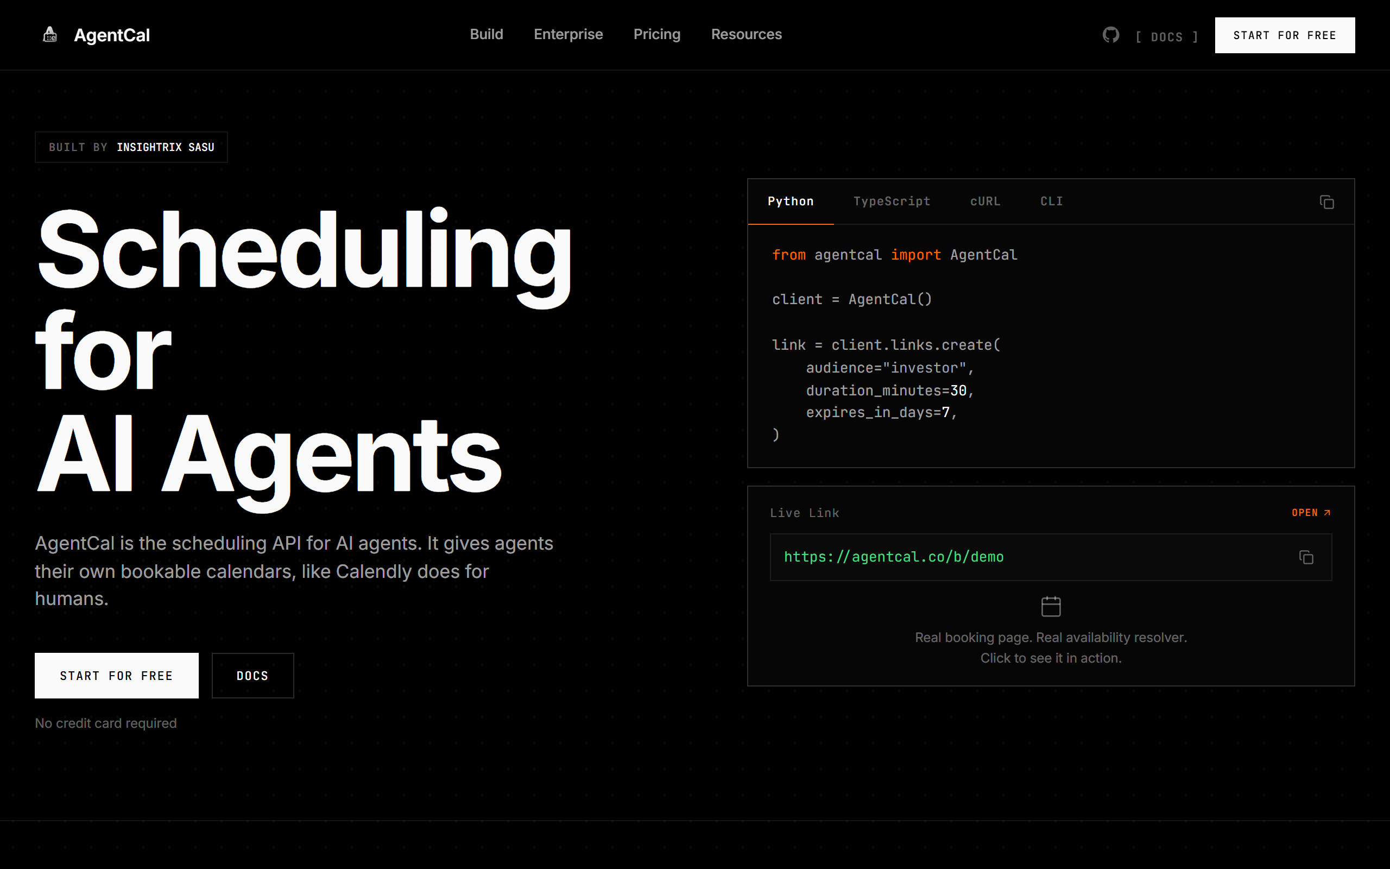This screenshot has height=869, width=1390.
Task: Click 'client = AgentCal()' code line
Action: (852, 299)
